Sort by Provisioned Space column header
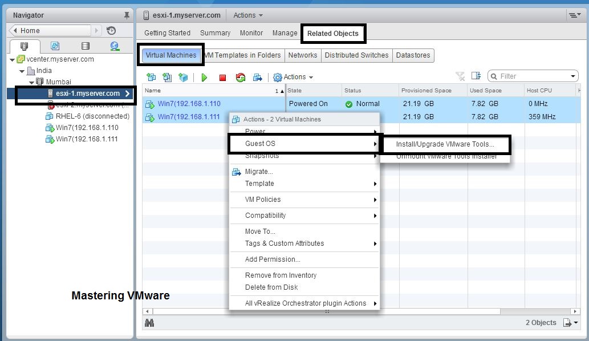 tap(433, 91)
